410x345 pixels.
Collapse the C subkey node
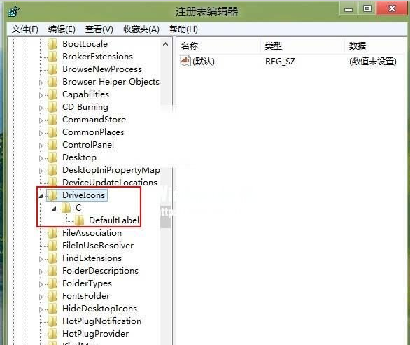[54, 209]
